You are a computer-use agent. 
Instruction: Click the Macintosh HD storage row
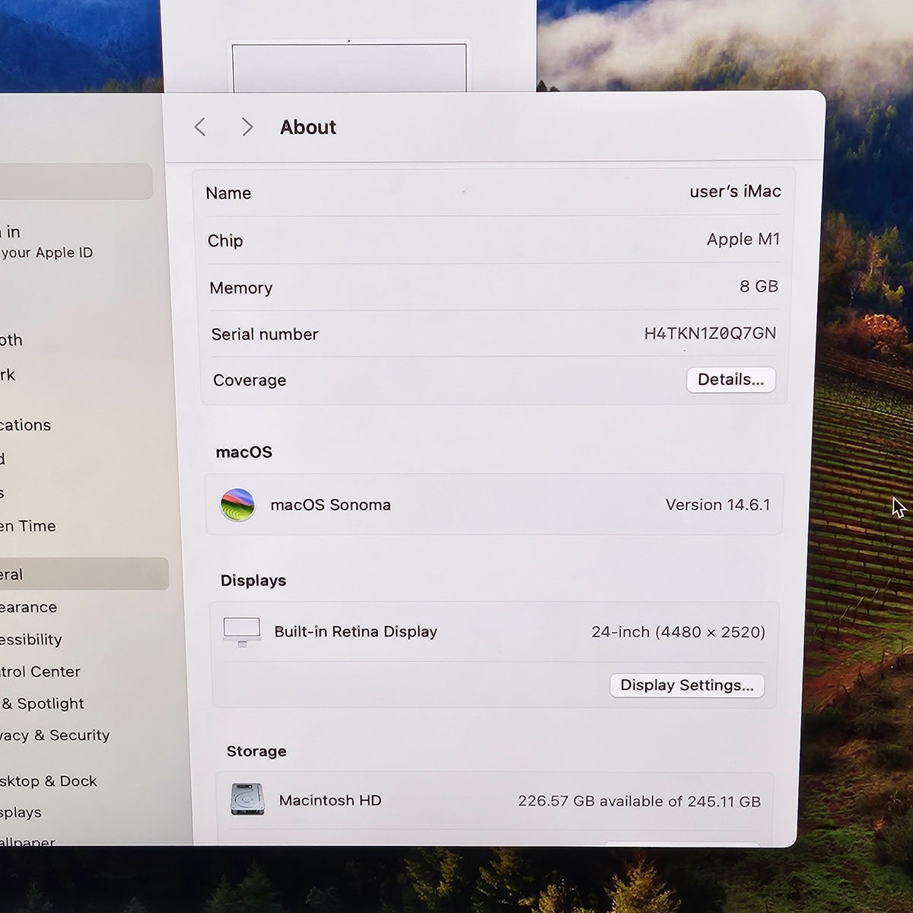point(495,800)
